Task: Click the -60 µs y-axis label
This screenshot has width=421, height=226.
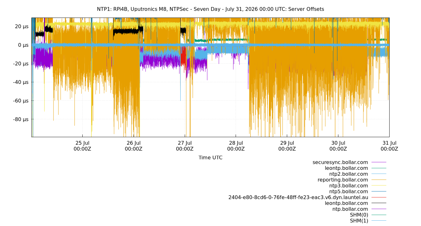Action: point(21,100)
